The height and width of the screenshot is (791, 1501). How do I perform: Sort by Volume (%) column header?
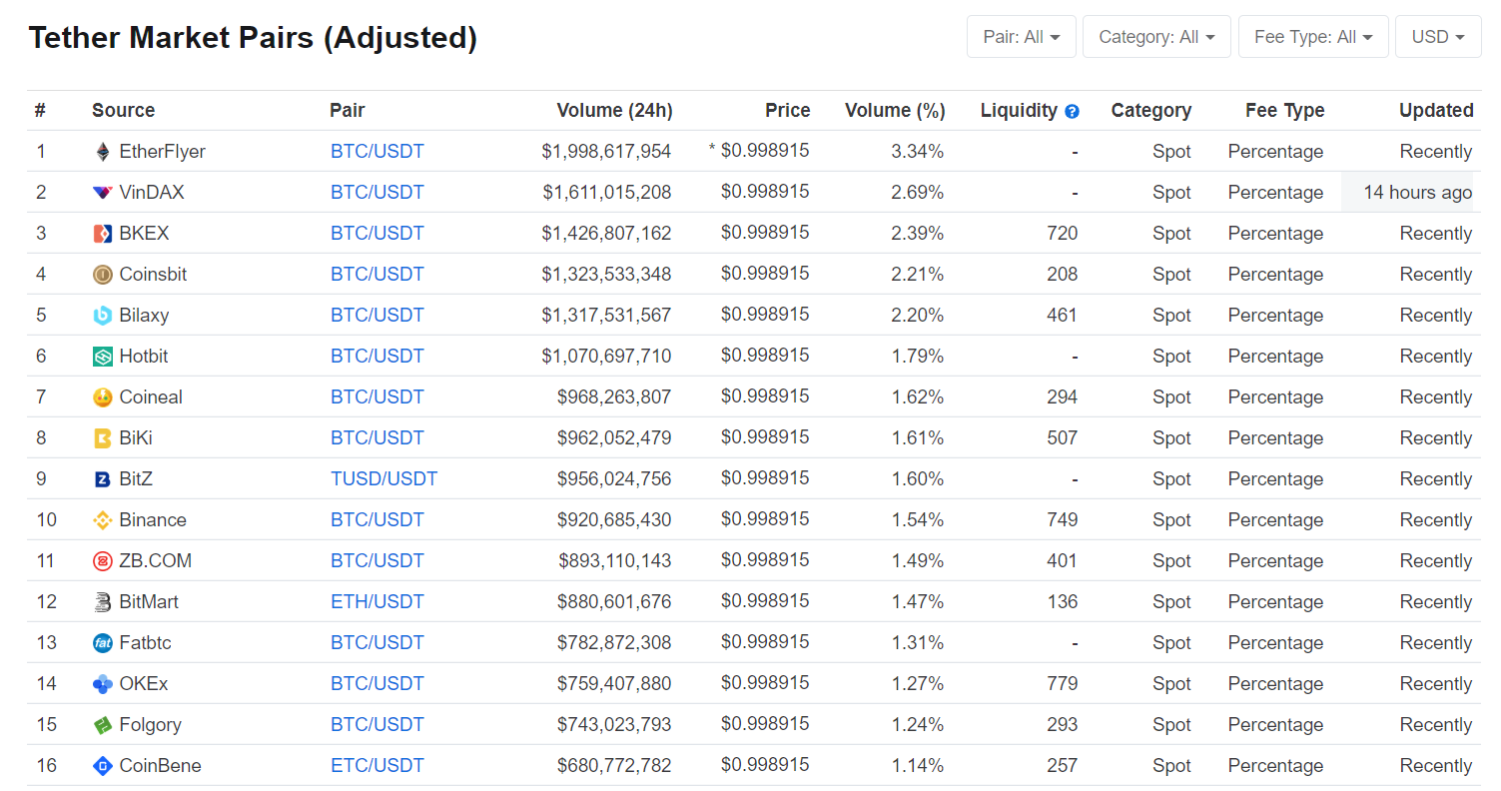pyautogui.click(x=895, y=111)
